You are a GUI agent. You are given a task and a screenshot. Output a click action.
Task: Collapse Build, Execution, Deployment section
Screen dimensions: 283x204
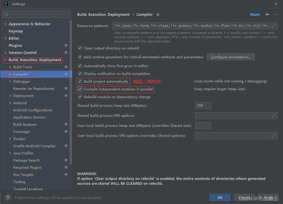pos(5,60)
